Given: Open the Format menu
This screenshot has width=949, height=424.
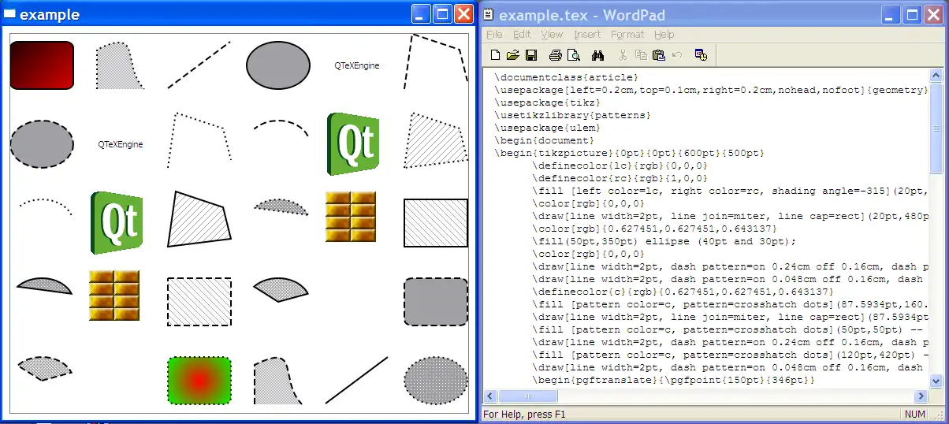Looking at the screenshot, I should click(627, 35).
